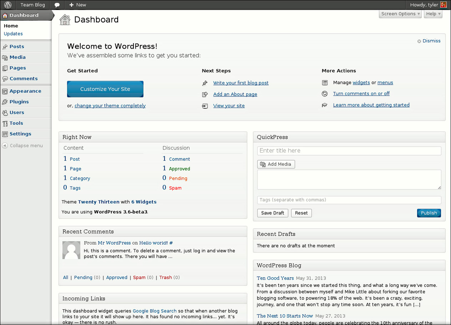Click the Plugins plug icon
Image resolution: width=451 pixels, height=325 pixels.
click(5, 102)
